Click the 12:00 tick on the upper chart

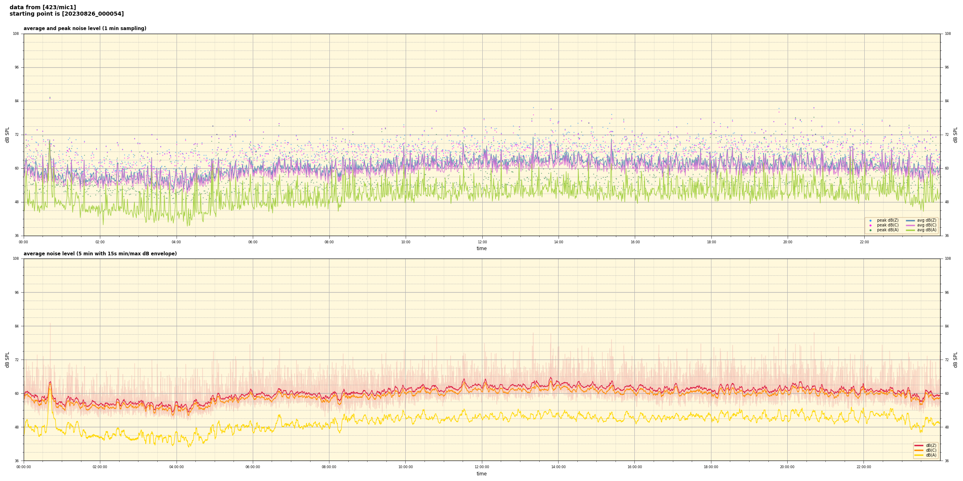482,242
